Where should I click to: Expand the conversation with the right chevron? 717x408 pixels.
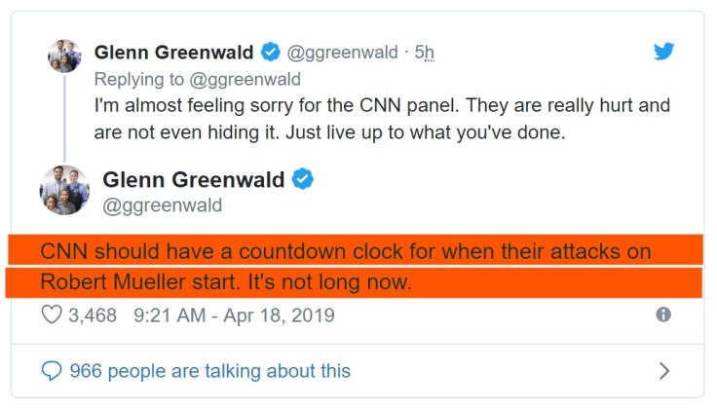coord(664,371)
